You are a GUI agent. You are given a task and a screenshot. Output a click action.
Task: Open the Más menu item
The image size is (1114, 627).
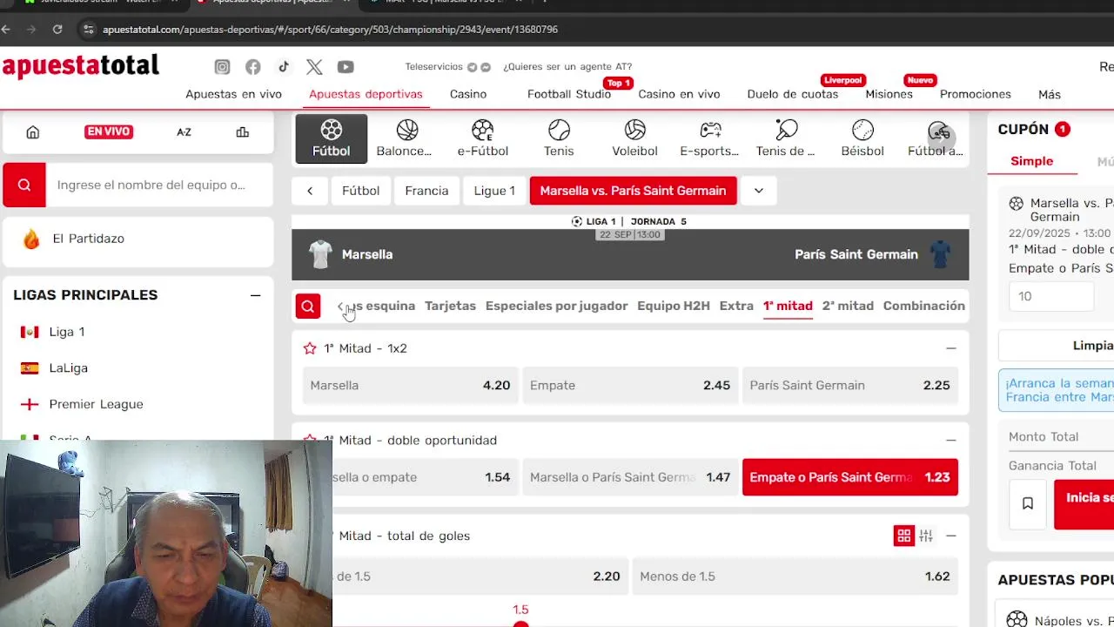1050,94
